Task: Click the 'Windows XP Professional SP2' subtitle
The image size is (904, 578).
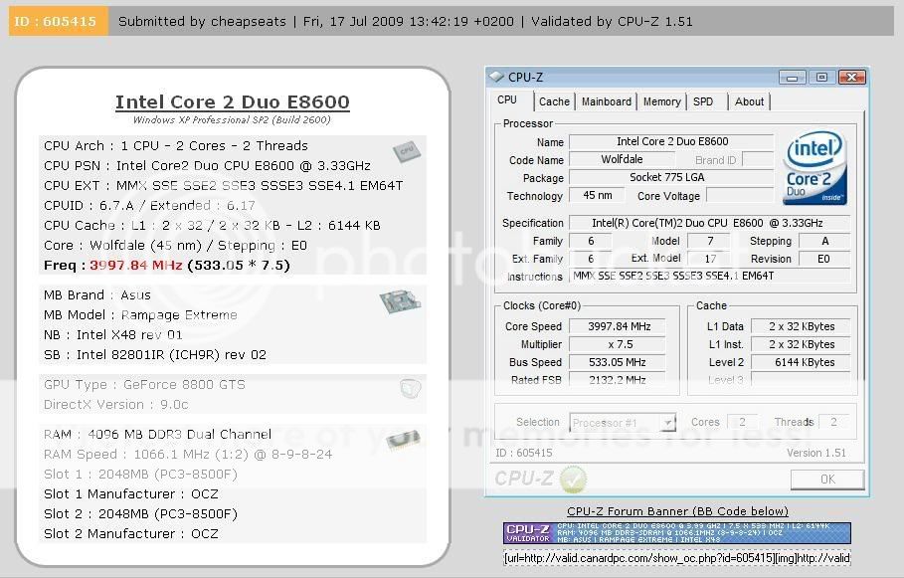Action: click(232, 120)
